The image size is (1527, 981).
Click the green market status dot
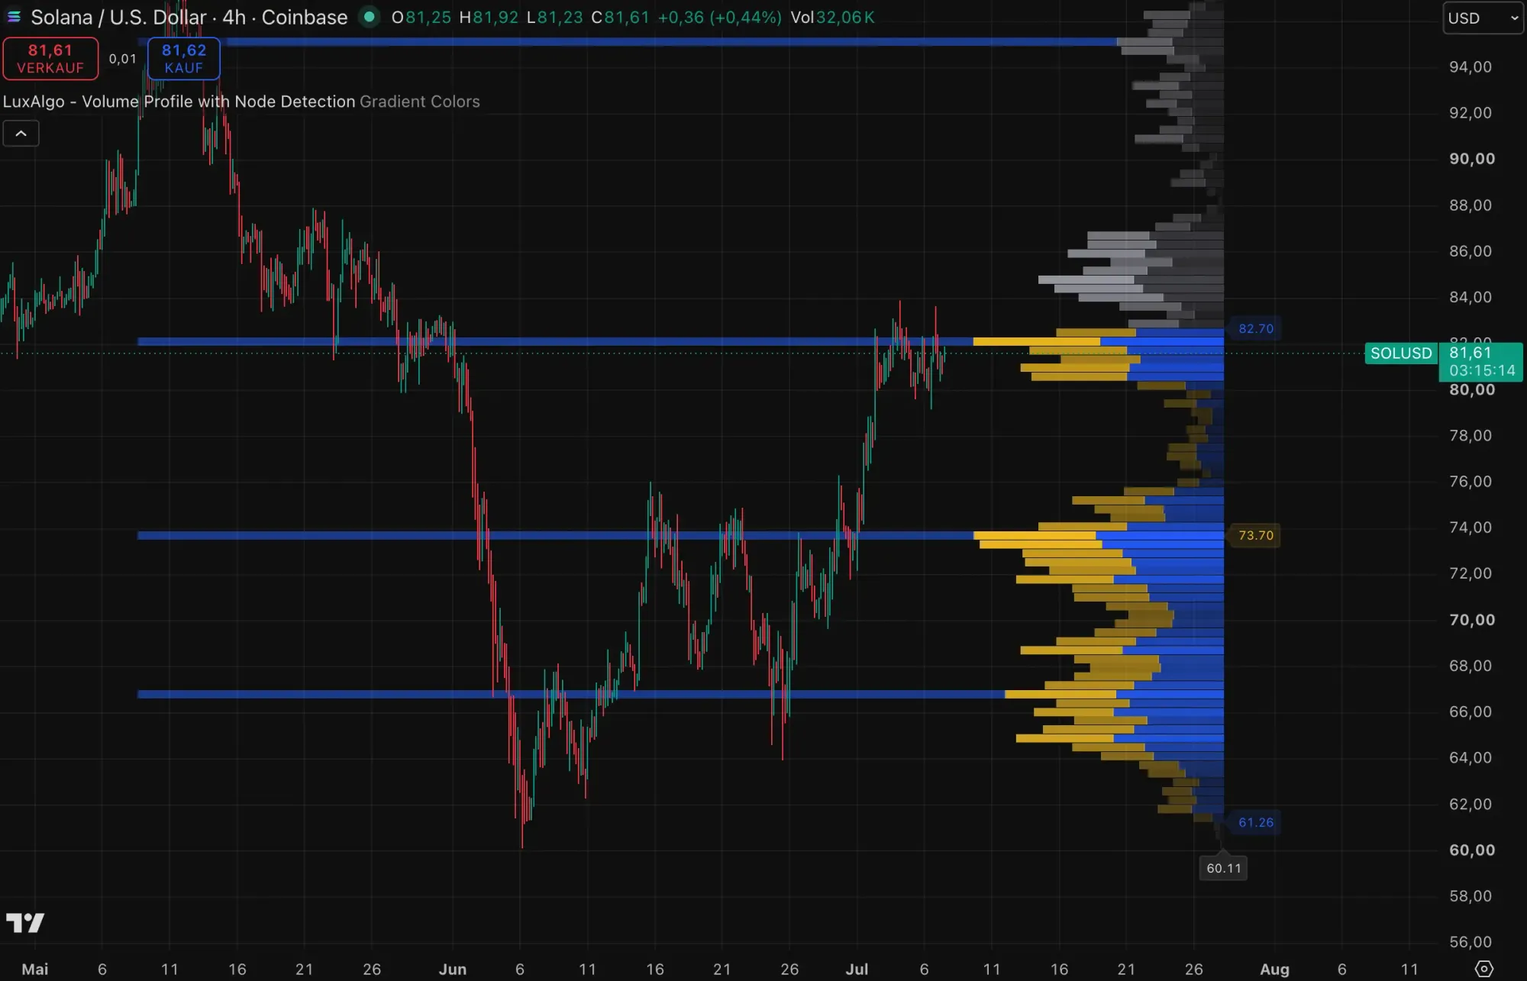click(370, 17)
